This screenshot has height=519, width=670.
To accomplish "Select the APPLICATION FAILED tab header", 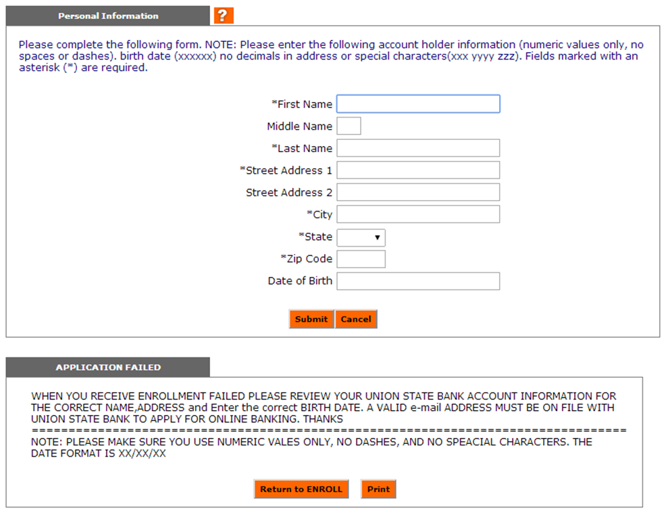I will coord(108,367).
